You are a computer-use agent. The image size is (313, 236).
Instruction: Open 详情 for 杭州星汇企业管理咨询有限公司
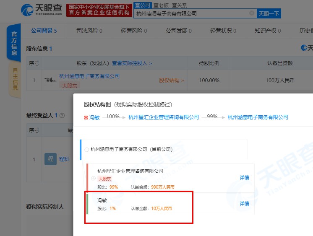244,178
